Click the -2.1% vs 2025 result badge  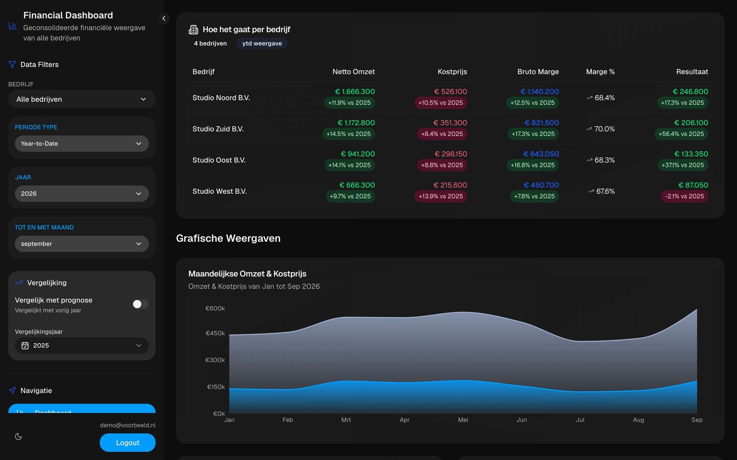point(685,196)
